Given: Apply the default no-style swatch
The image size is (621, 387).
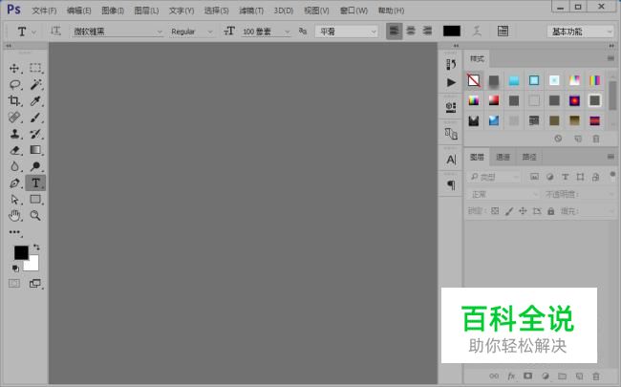Looking at the screenshot, I should (474, 80).
